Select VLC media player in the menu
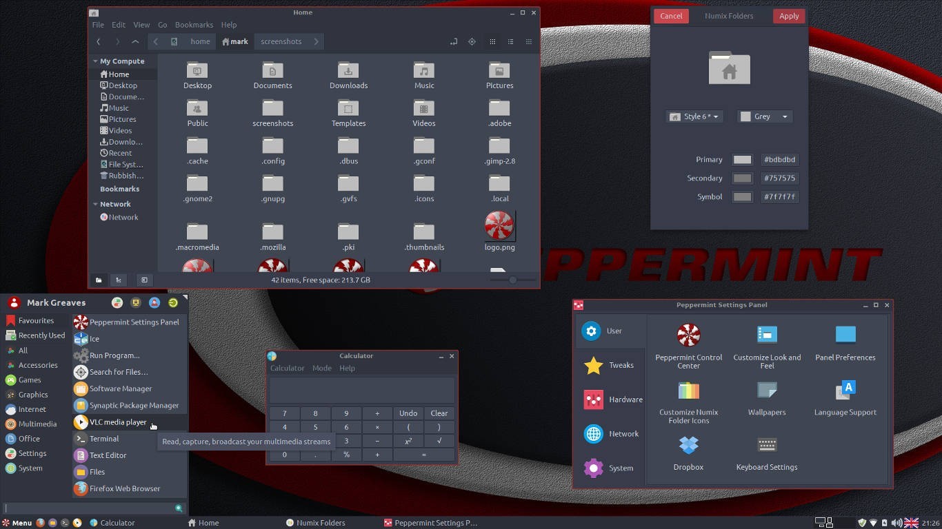The width and height of the screenshot is (942, 529). pos(129,422)
